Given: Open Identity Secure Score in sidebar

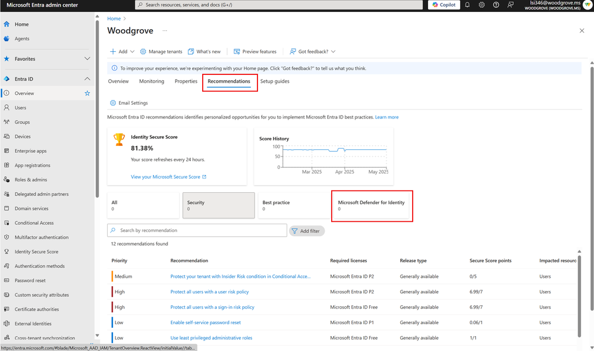Looking at the screenshot, I should tap(36, 252).
